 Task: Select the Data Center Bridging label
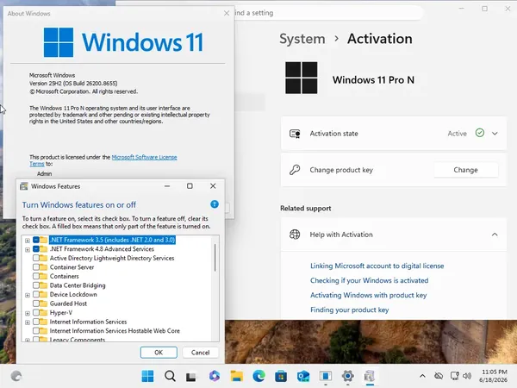click(x=78, y=285)
